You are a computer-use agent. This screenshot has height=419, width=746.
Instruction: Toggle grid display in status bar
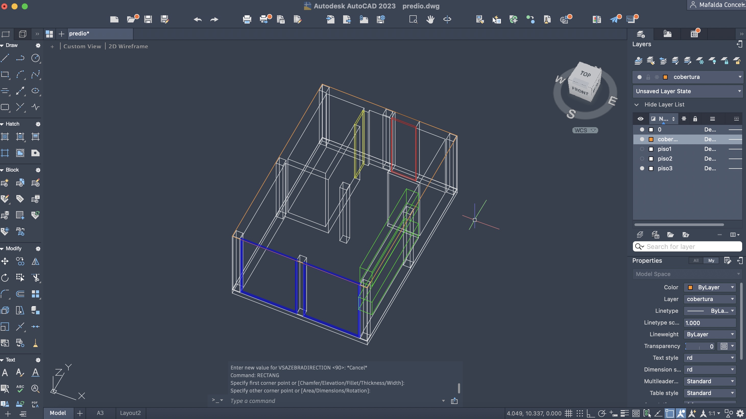pyautogui.click(x=569, y=413)
